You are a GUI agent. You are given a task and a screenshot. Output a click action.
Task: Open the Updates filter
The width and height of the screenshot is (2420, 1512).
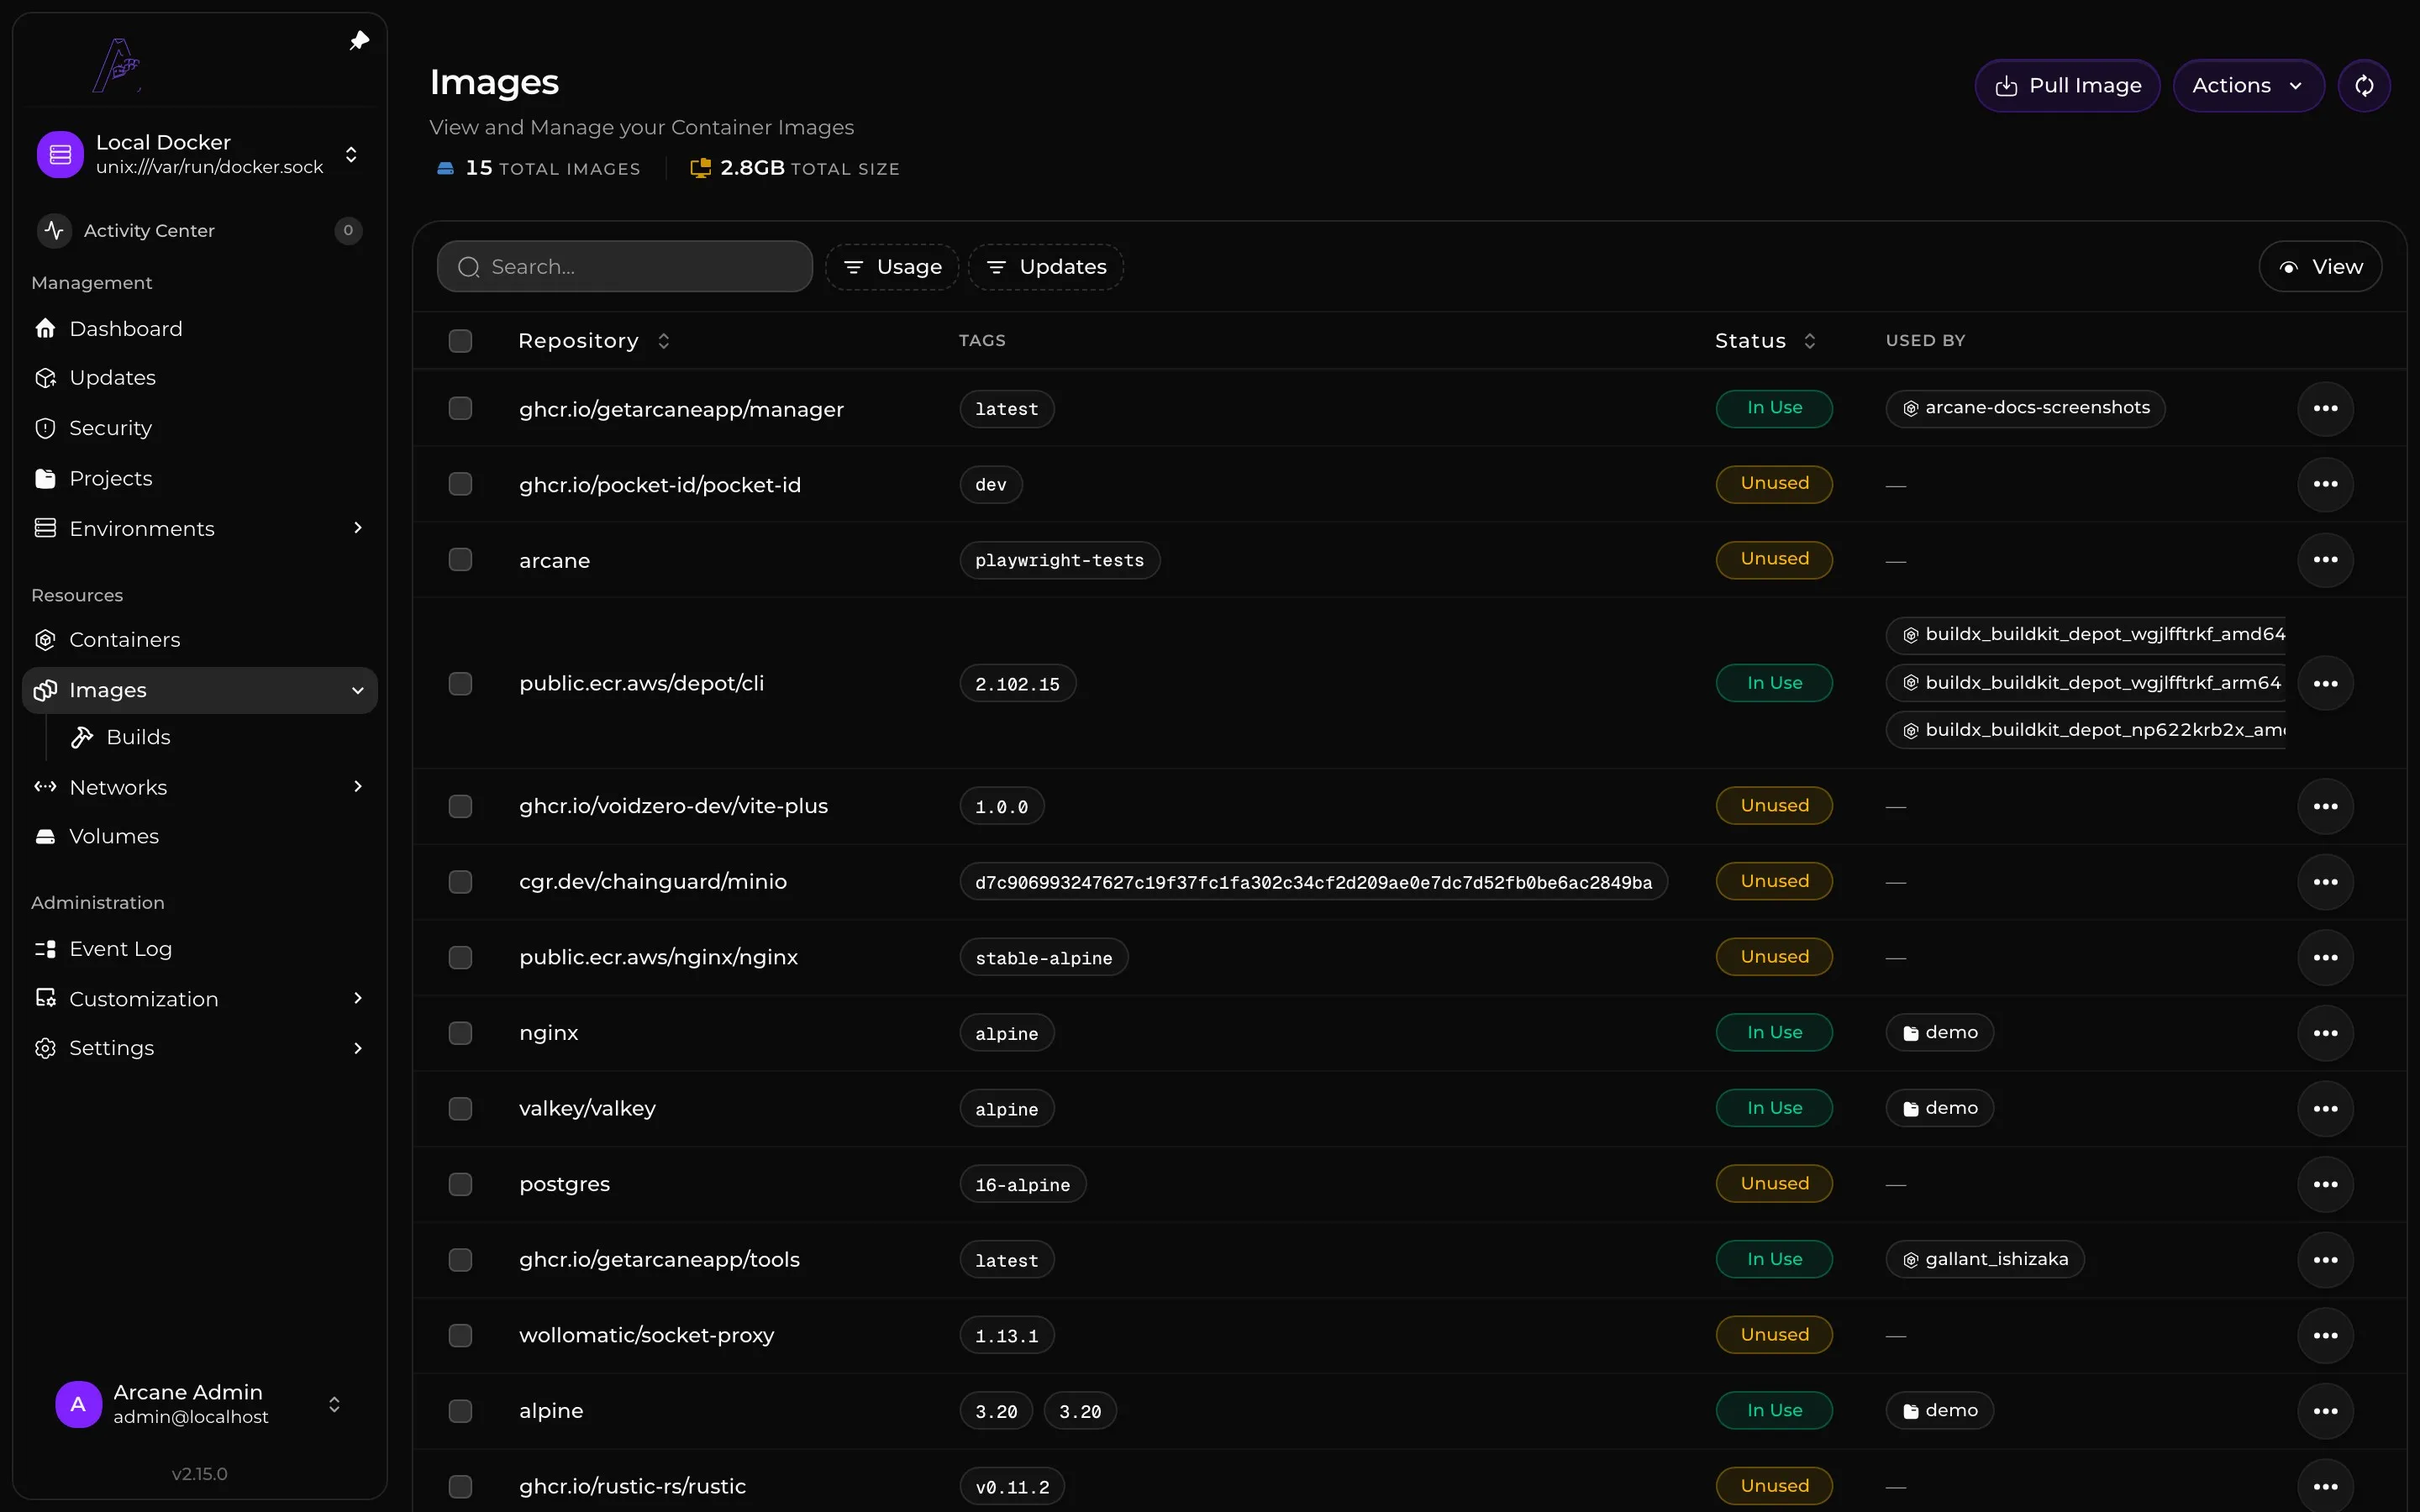tap(1046, 267)
